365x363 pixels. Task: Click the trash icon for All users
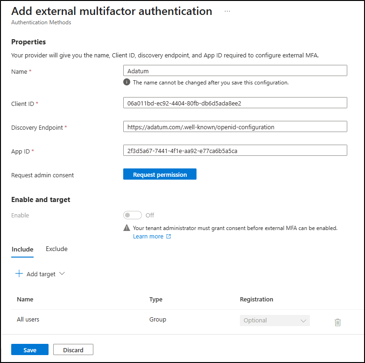[x=337, y=322]
